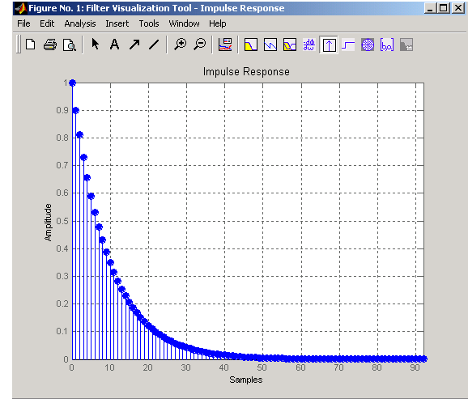The height and width of the screenshot is (399, 468).
Task: Activate the Zoom Out magnifier
Action: click(199, 45)
